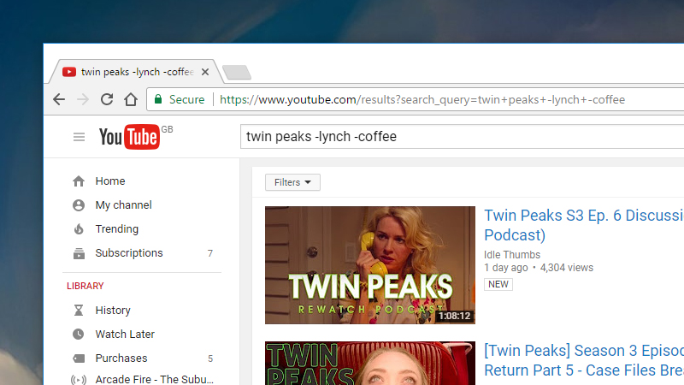Screen dimensions: 684x385
Task: Click the YouTube search input field
Action: 462,137
